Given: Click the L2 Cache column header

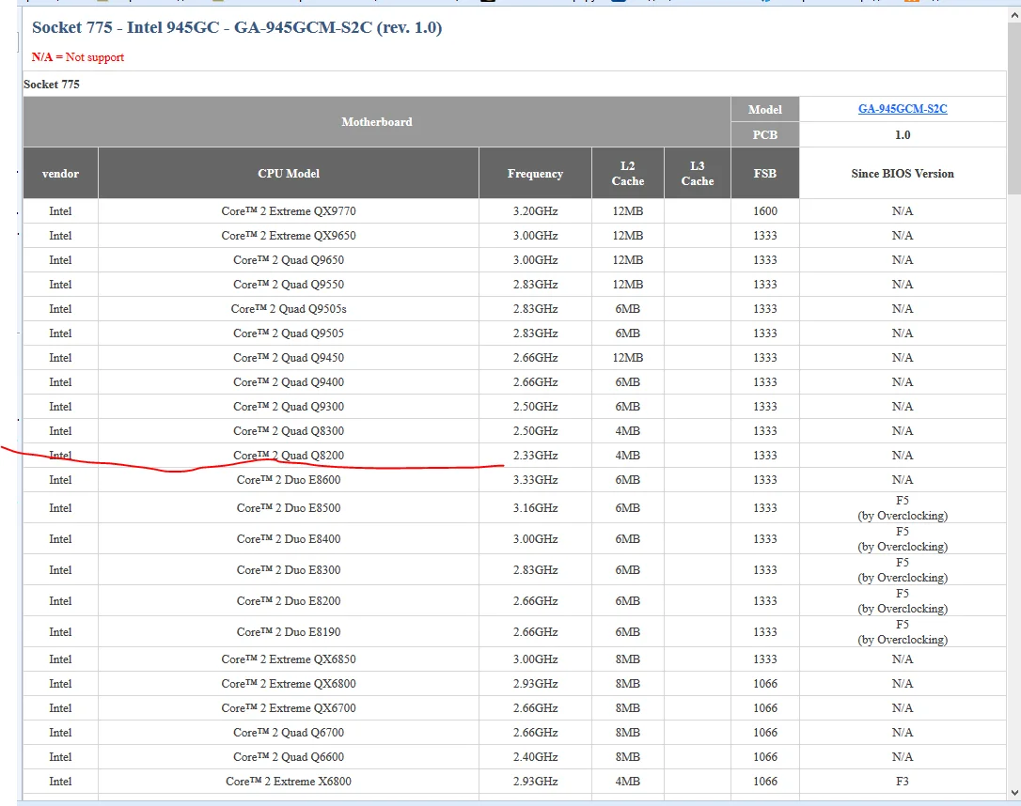Looking at the screenshot, I should [x=627, y=174].
